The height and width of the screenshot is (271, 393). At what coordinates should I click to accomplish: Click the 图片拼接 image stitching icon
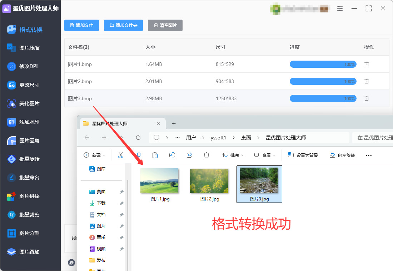11,196
